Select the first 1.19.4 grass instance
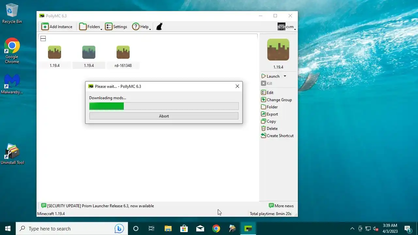418x235 pixels. (x=55, y=56)
